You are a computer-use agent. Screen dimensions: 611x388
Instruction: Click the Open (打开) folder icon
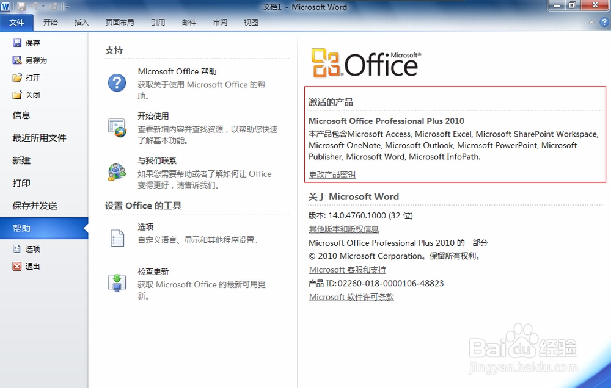pyautogui.click(x=17, y=77)
